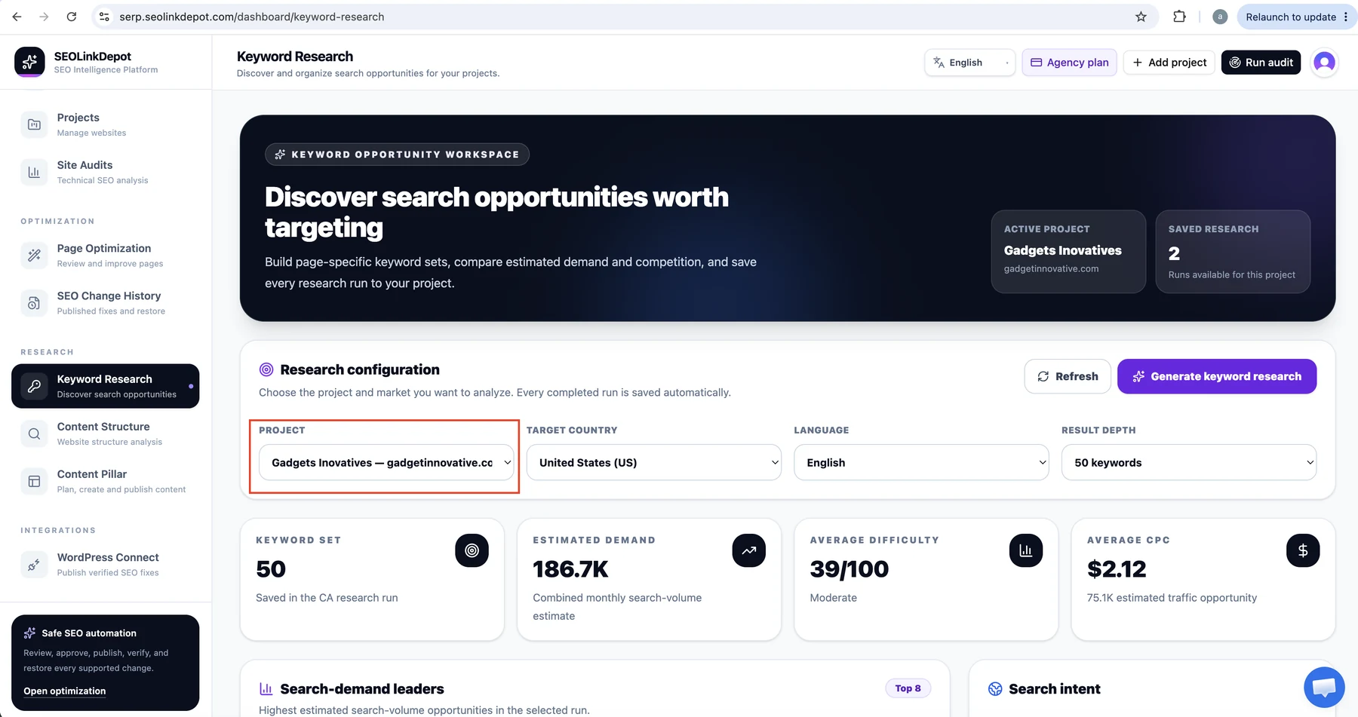Click the 186.7K estimated demand value
Screen dimensions: 1358x717
[x=570, y=569]
